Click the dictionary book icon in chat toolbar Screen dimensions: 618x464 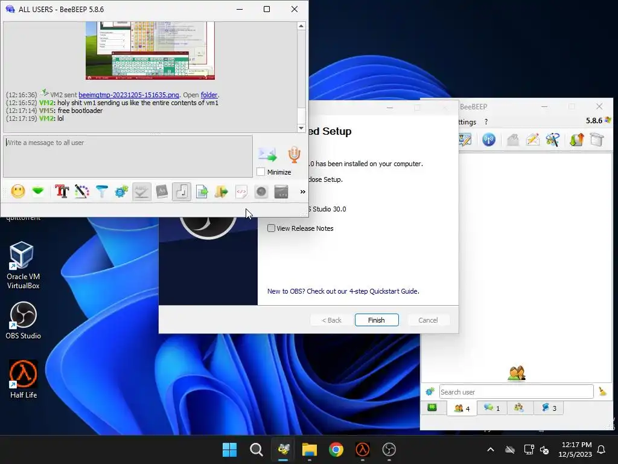click(162, 192)
